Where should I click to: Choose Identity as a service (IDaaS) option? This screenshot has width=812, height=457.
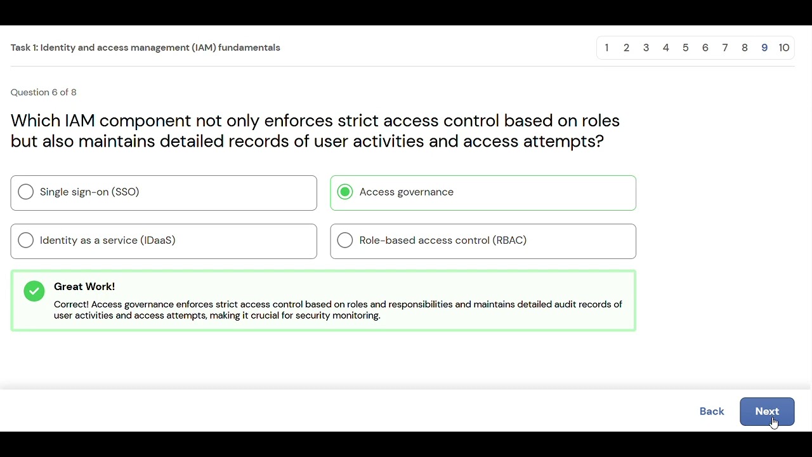tap(164, 241)
